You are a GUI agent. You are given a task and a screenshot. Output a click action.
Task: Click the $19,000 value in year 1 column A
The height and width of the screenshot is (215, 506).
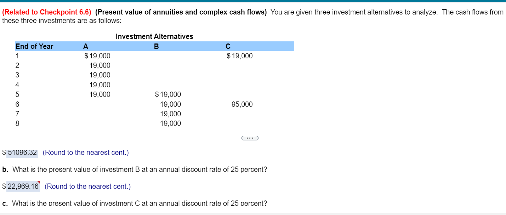(97, 56)
